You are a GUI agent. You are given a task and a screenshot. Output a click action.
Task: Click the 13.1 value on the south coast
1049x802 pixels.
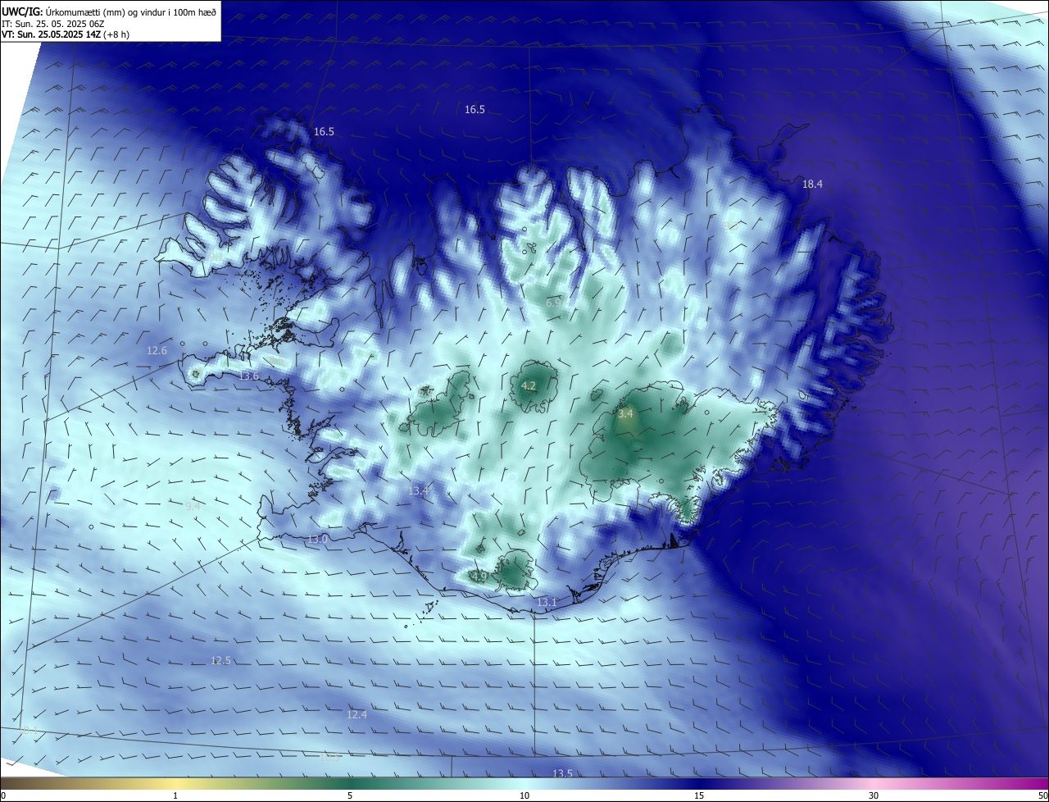547,603
